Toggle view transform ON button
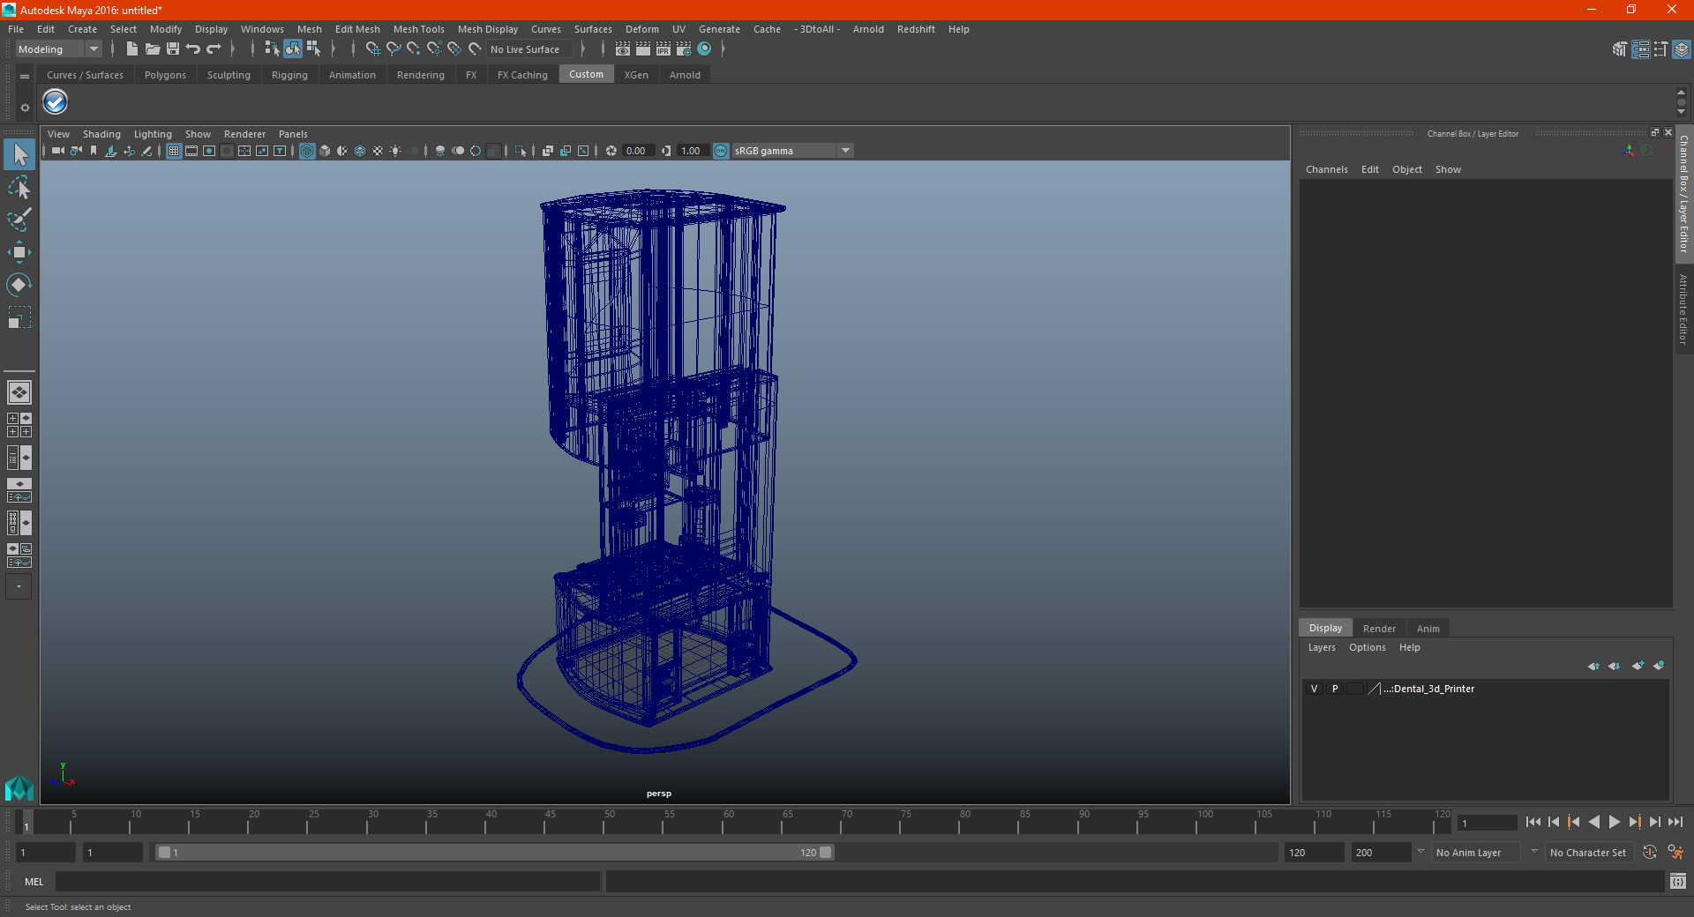This screenshot has height=917, width=1694. point(722,151)
